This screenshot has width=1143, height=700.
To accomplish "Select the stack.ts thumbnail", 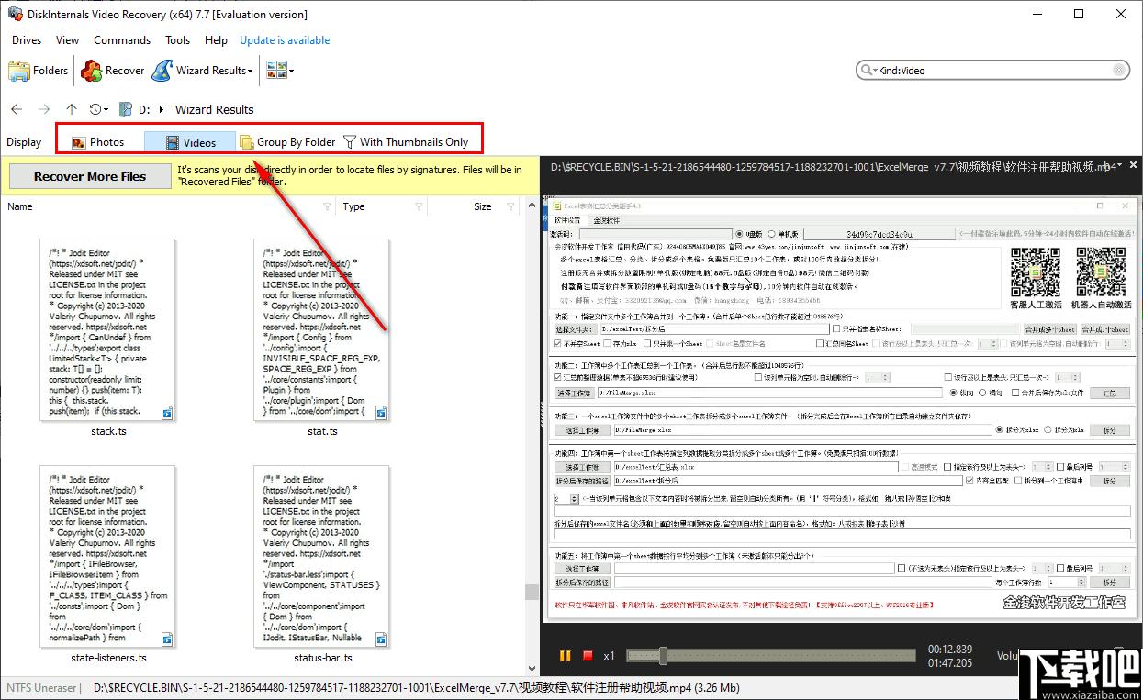I will coord(107,330).
